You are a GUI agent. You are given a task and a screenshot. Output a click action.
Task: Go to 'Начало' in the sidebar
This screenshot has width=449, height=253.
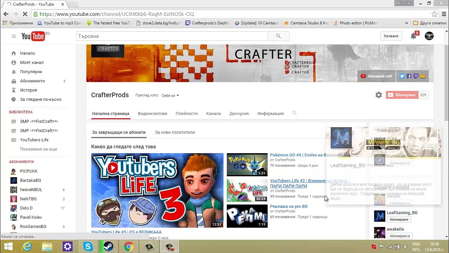(x=27, y=53)
